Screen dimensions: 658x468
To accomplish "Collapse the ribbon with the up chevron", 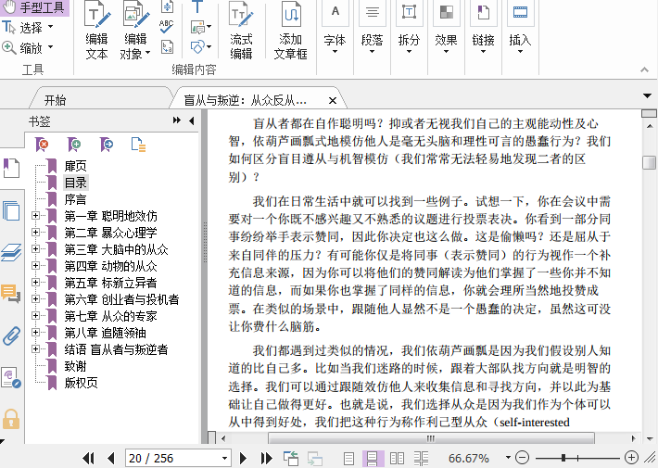I will [x=644, y=70].
